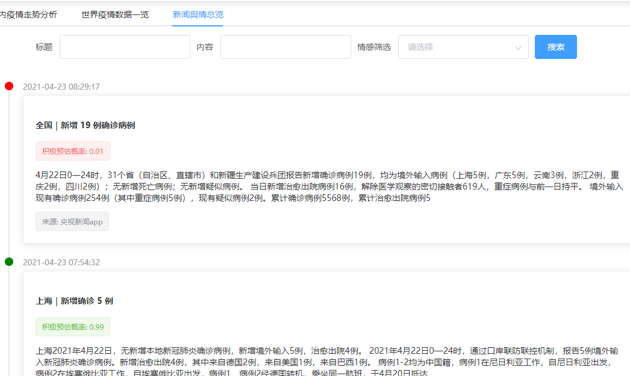Click the green tag 积极预估概率: 0.99

tap(73, 327)
